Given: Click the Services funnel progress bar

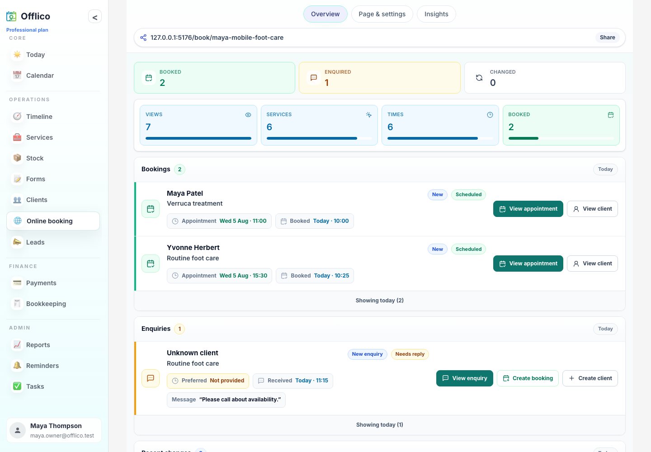Looking at the screenshot, I should pos(319,138).
